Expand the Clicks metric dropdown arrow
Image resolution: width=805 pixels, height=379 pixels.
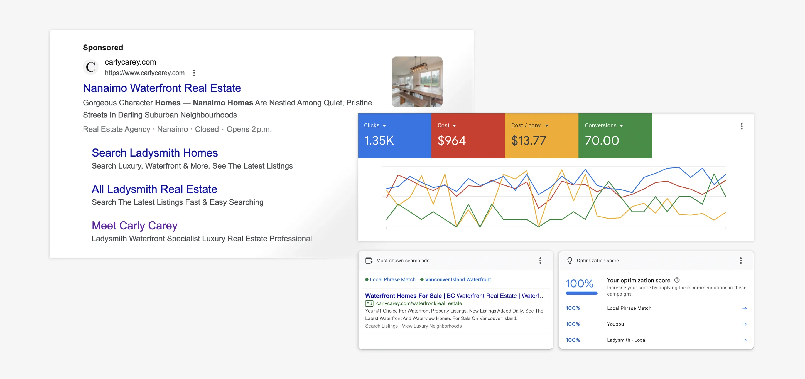pyautogui.click(x=384, y=125)
